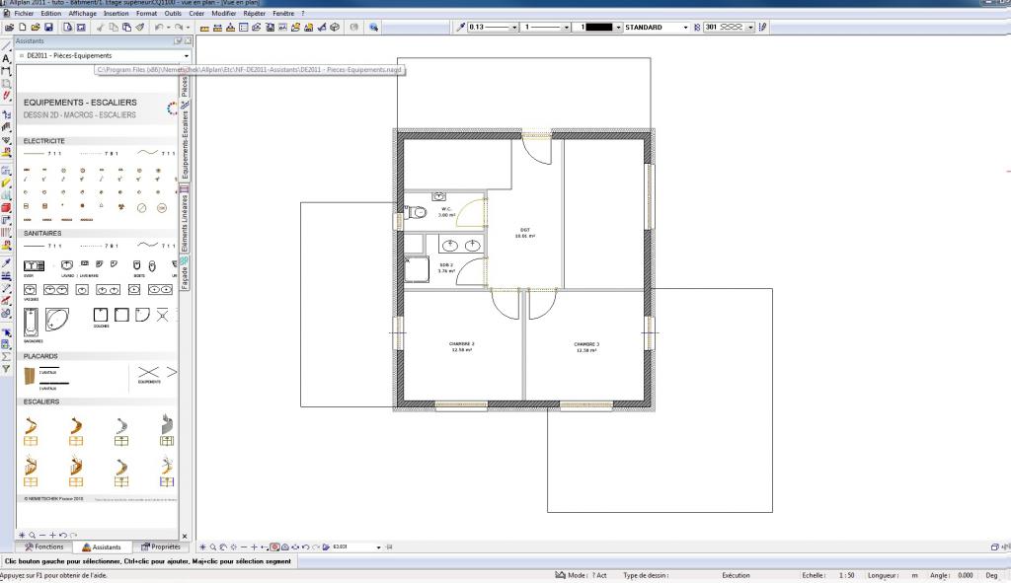This screenshot has height=583, width=1011.
Task: Select the Equipements-Escaliers vertical tab
Action: 185,140
